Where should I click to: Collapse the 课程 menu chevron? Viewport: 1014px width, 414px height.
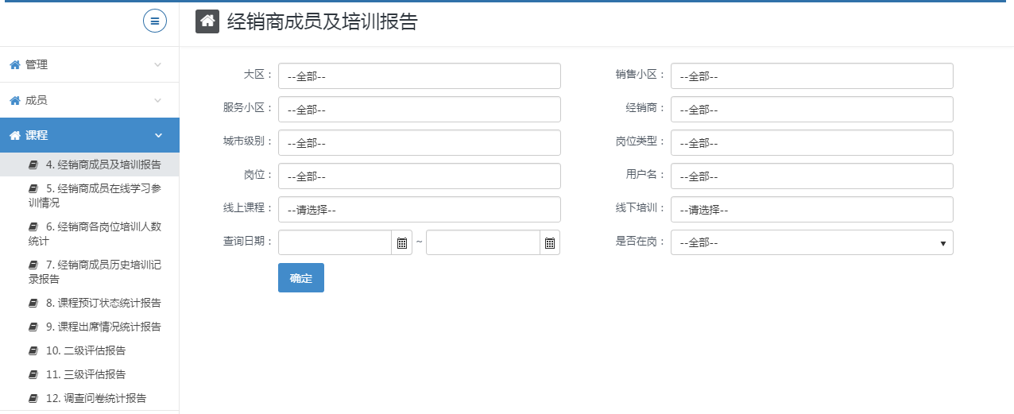click(157, 136)
